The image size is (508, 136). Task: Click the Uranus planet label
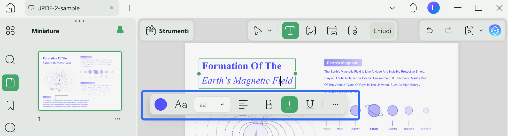click(393, 129)
